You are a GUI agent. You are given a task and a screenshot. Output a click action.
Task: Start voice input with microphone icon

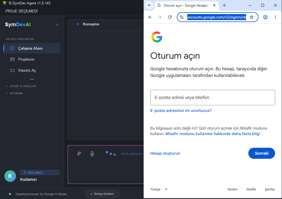click(x=92, y=154)
